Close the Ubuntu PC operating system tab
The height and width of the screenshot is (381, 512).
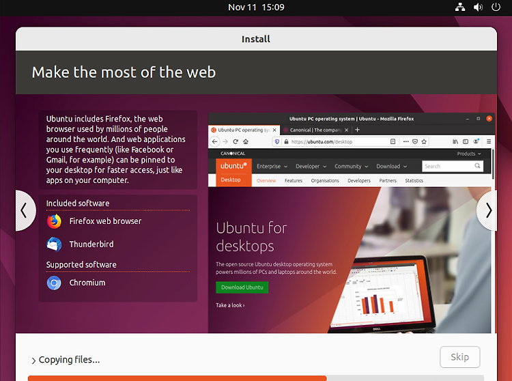[274, 130]
